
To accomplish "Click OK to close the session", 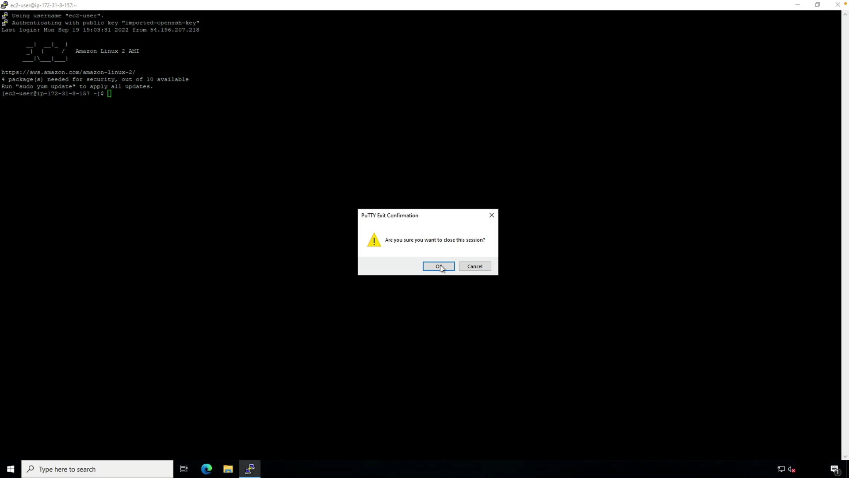I will [438, 266].
